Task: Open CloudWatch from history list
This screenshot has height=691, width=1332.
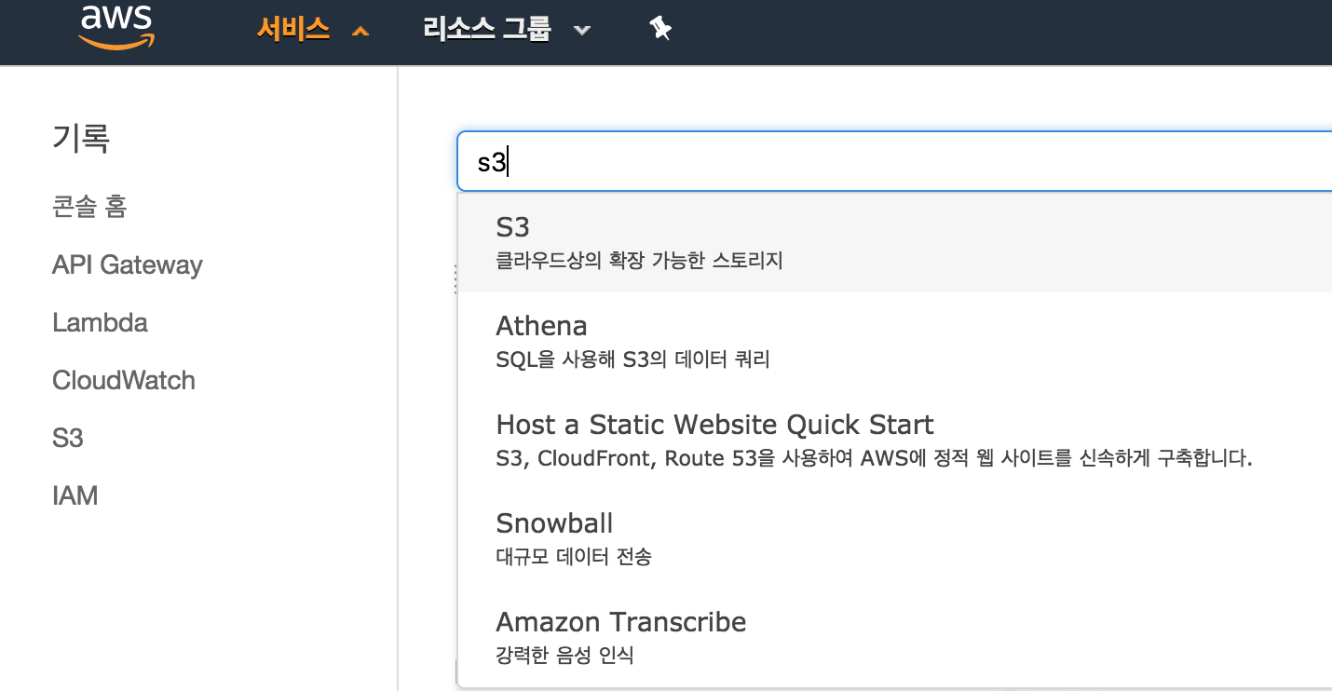Action: tap(124, 380)
